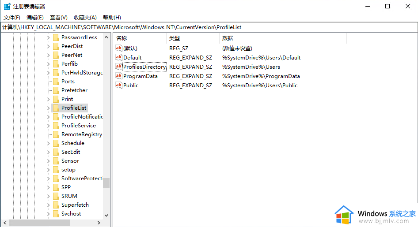Viewport: 418px width, 227px height.
Task: Click the Registry Editor app icon in title bar
Action: click(x=7, y=6)
